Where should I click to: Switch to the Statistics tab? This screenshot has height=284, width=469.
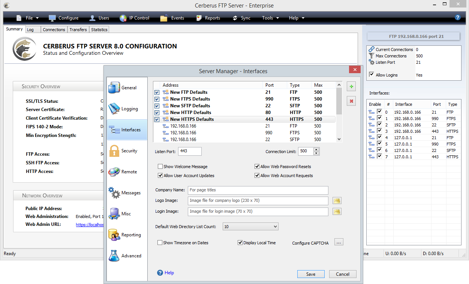(99, 30)
